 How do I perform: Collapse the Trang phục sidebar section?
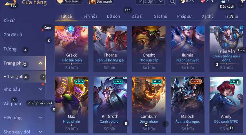[41, 63]
